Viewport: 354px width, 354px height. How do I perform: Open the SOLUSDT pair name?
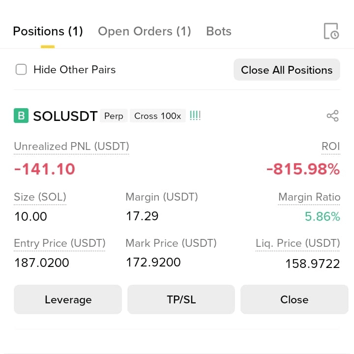[x=65, y=116]
